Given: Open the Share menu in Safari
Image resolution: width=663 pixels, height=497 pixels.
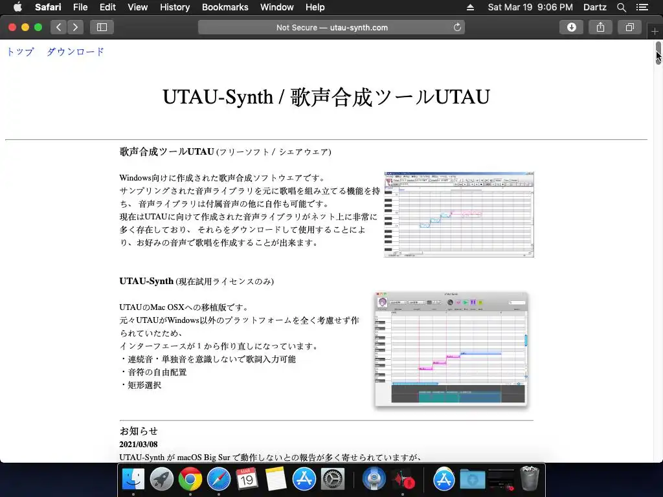Looking at the screenshot, I should [600, 27].
